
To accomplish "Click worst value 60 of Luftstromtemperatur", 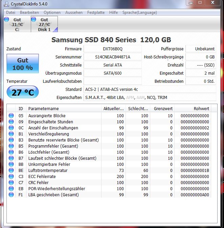I will tap(145, 171).
